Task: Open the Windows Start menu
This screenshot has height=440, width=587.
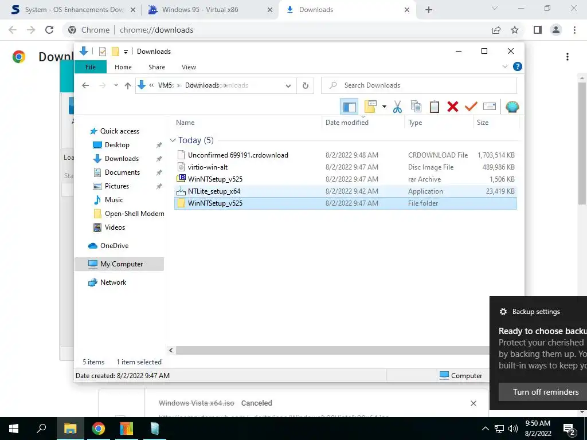Action: point(14,429)
